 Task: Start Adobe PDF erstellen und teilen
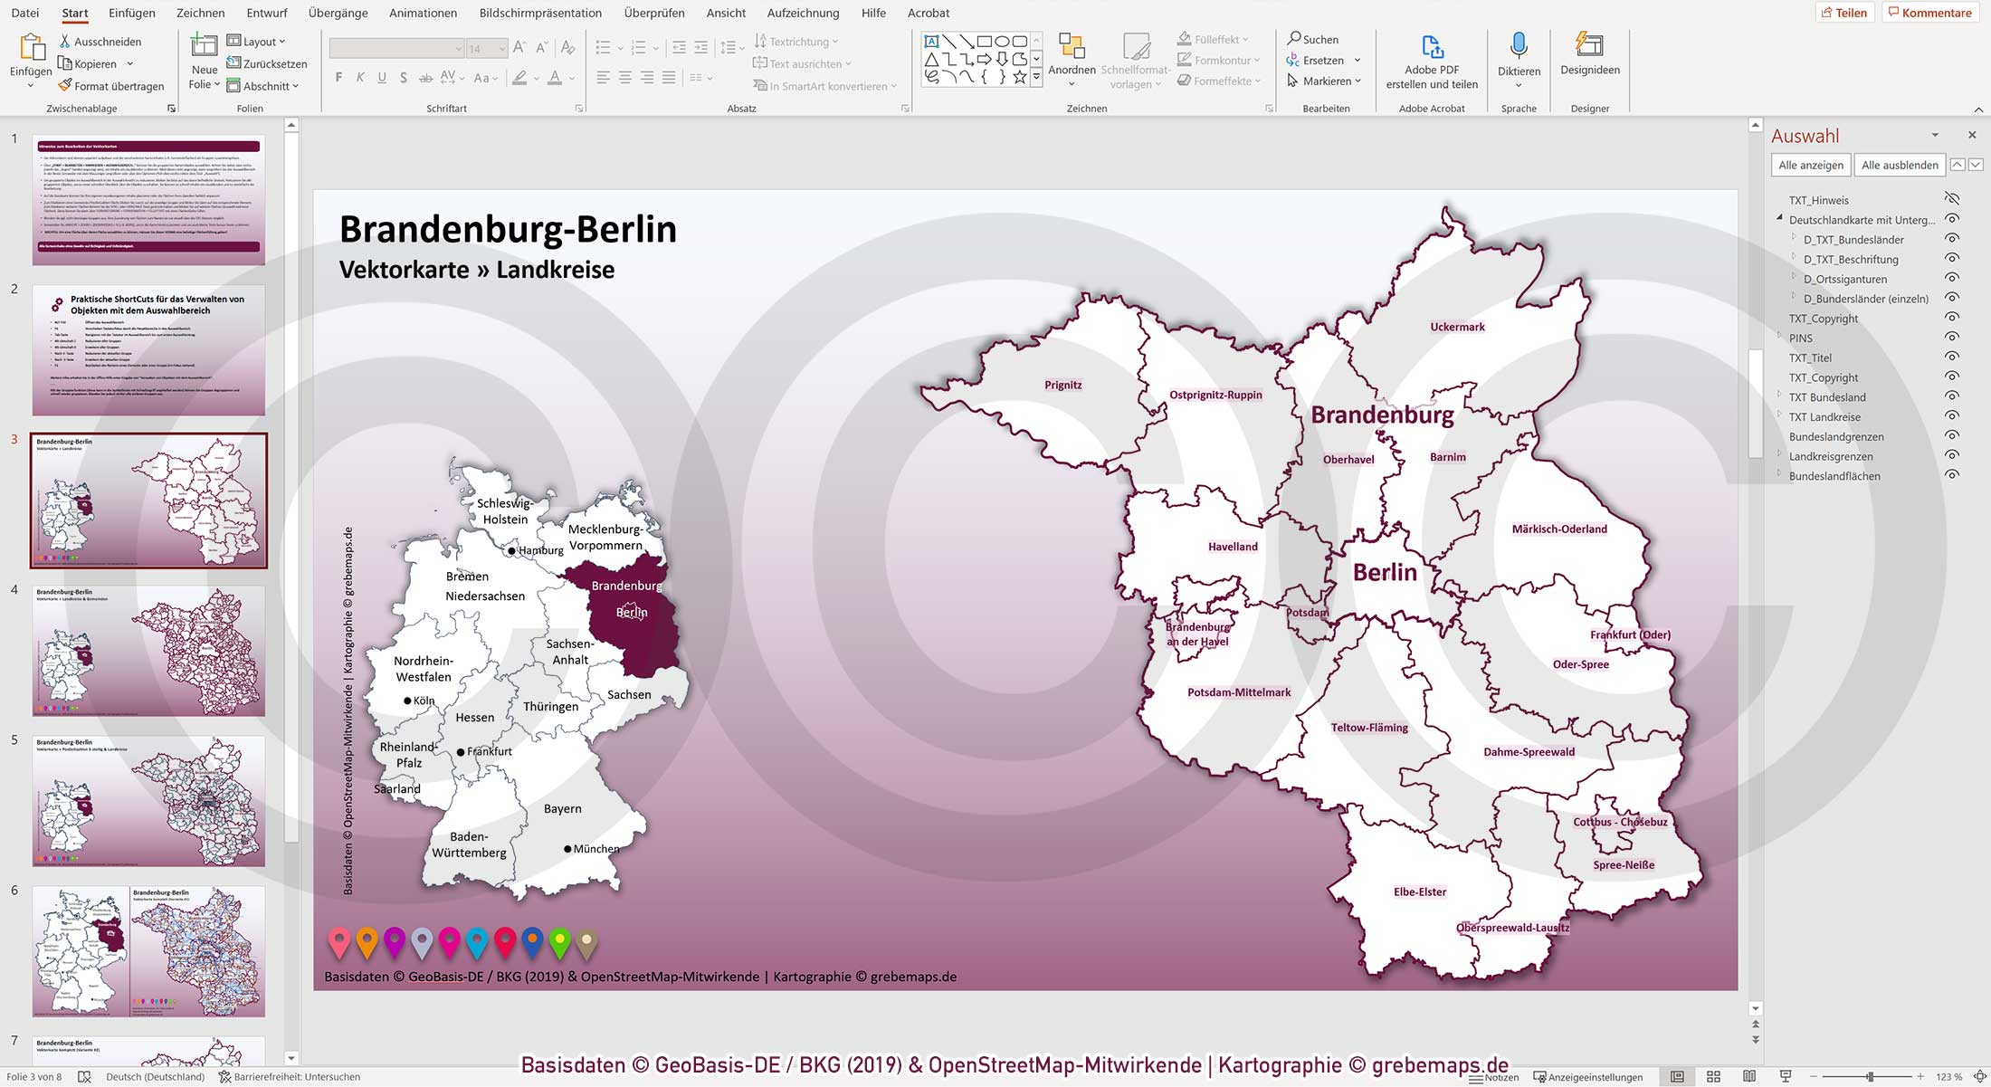(x=1432, y=56)
